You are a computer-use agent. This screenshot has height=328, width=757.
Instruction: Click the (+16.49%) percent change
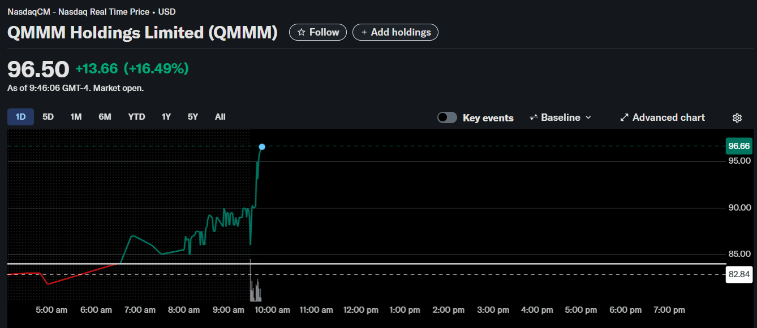(156, 69)
